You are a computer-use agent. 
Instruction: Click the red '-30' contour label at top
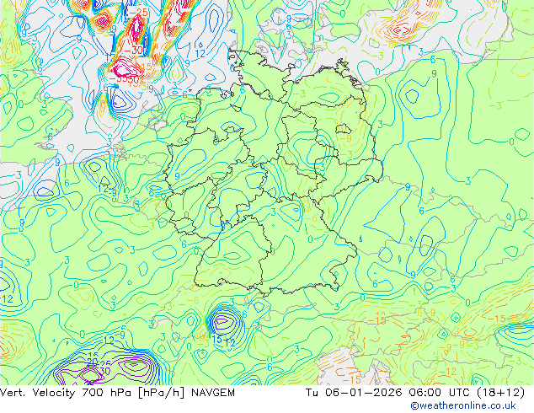133,51
